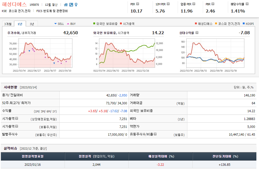Click the blue SELL triangle legend marker

(x=55, y=24)
